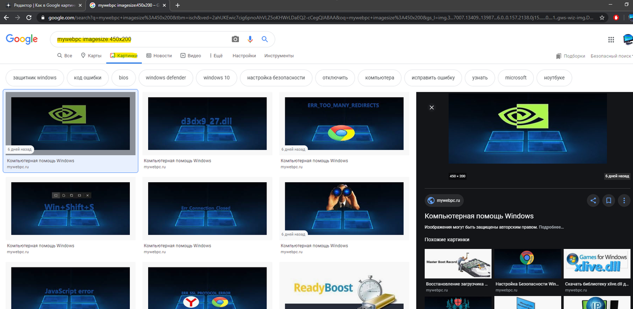Go forward in browser history

pos(18,17)
